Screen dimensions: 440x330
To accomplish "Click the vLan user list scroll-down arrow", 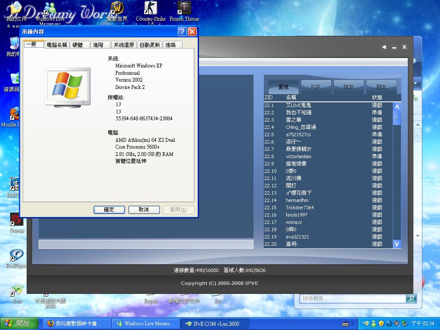I will (397, 244).
